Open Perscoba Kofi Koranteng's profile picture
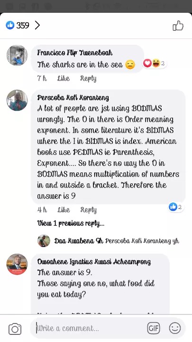 [x=17, y=100]
